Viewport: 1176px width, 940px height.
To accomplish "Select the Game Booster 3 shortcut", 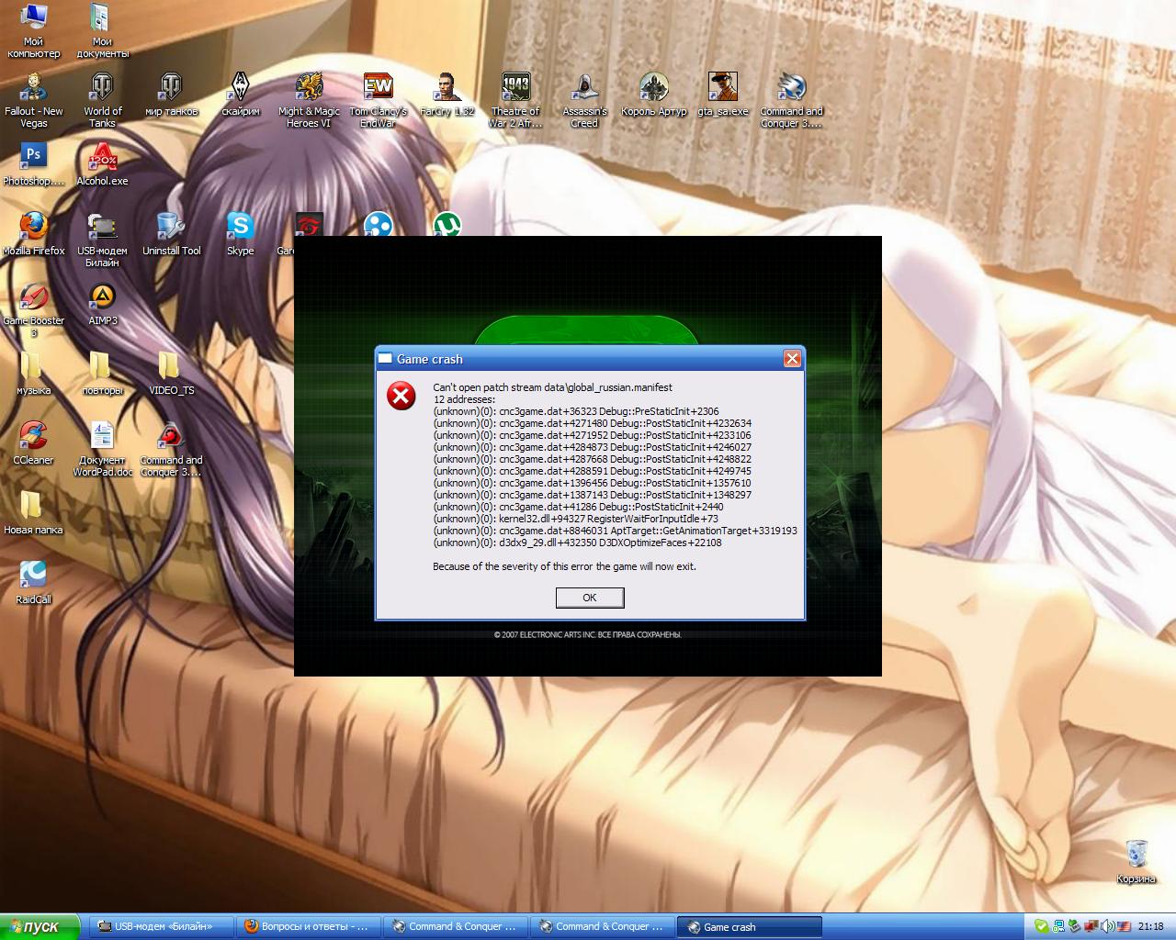I will pos(34,309).
